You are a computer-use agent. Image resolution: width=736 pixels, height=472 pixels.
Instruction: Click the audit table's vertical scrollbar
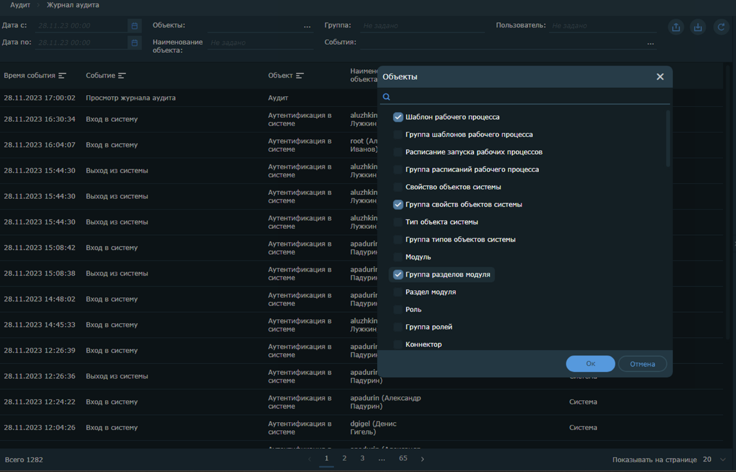[x=728, y=201]
